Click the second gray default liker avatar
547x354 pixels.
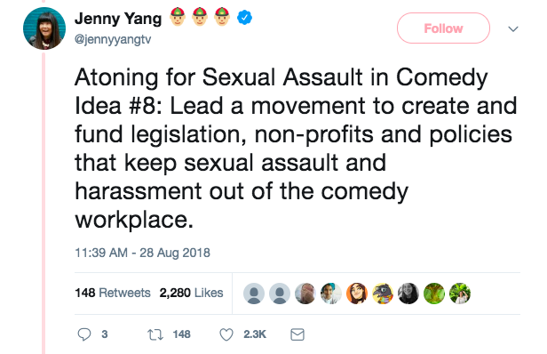(280, 294)
